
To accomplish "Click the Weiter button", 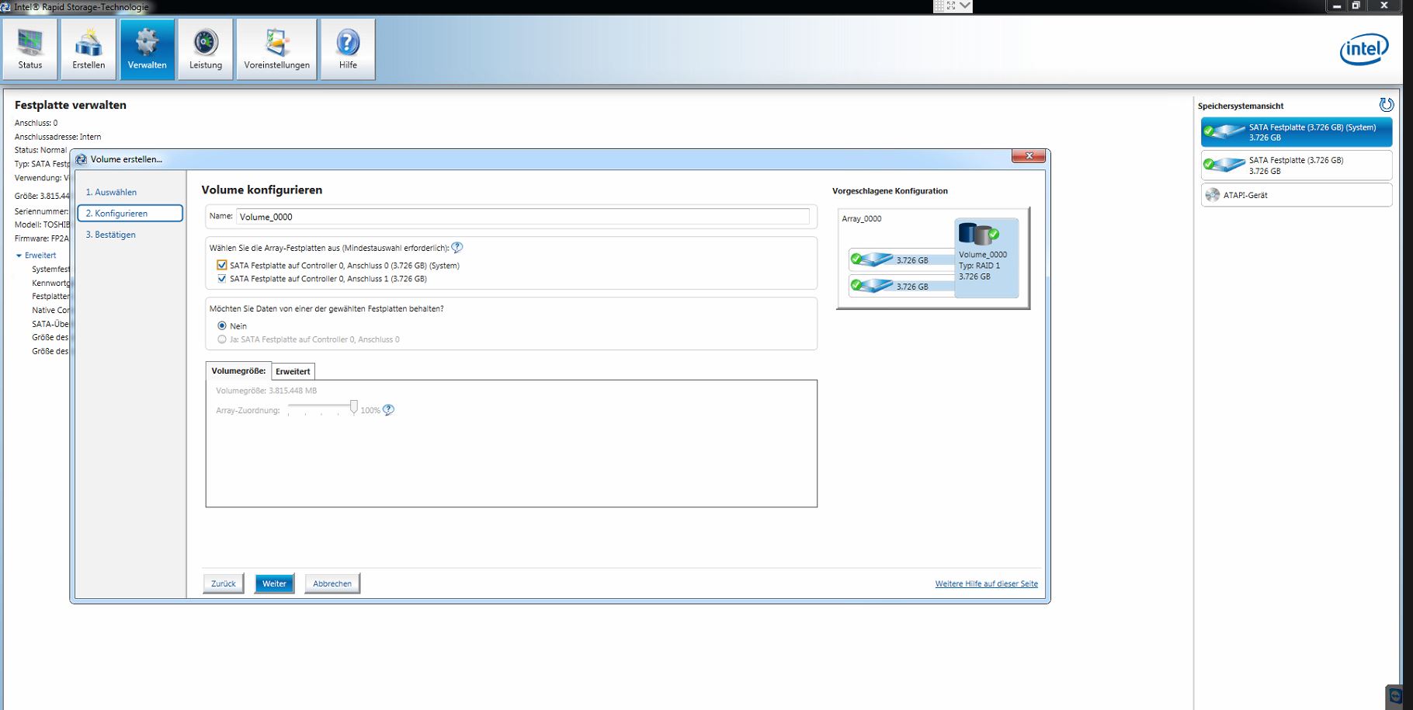I will tap(274, 583).
